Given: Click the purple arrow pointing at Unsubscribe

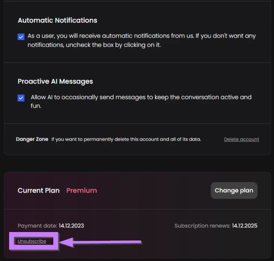Looking at the screenshot, I should (x=101, y=241).
